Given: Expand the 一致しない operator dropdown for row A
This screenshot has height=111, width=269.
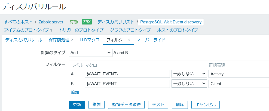Looking at the screenshot, I should click(189, 74).
